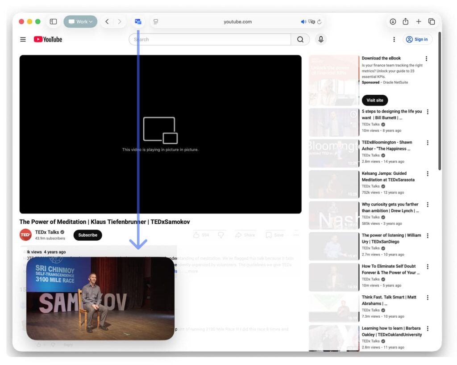Dislike the video with the thumbs down
Screen dimensions: 457x365
point(221,235)
